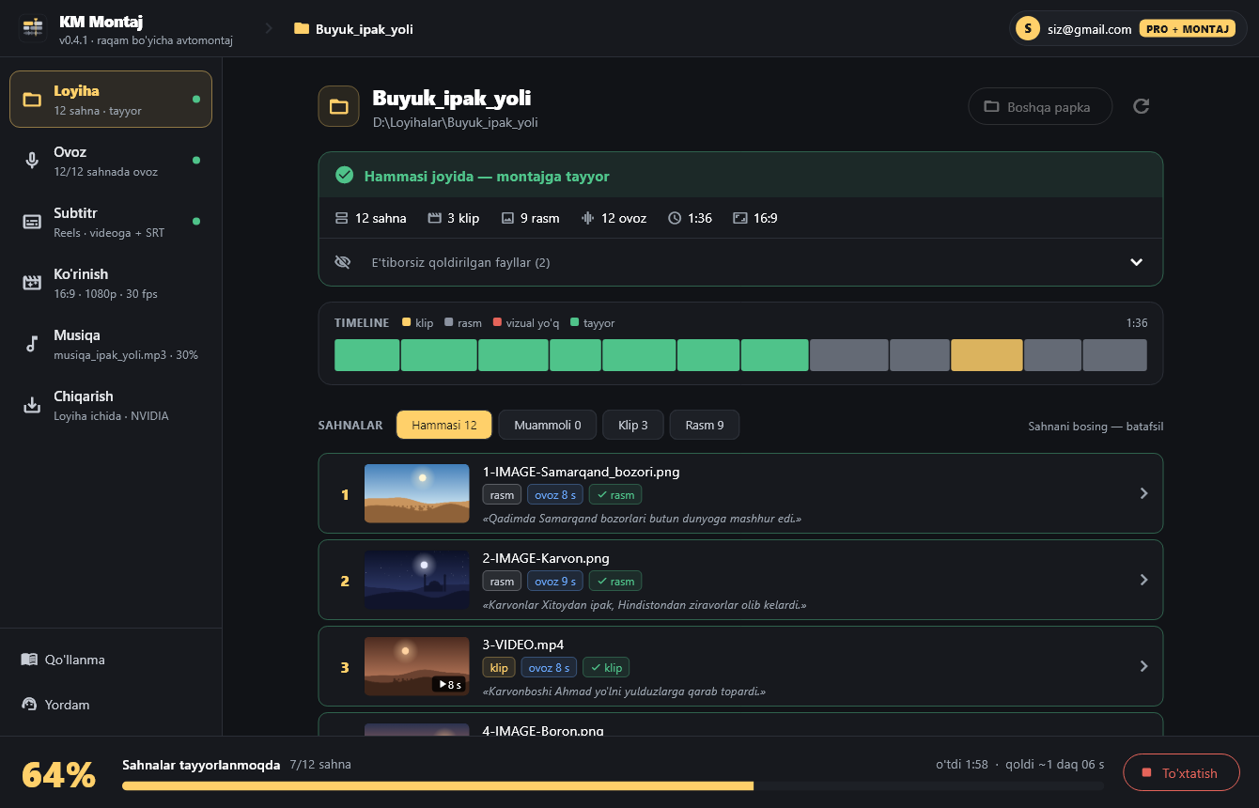Screen dimensions: 1259x808
Task: Open the Subtitr sidebar section
Action: pos(111,222)
